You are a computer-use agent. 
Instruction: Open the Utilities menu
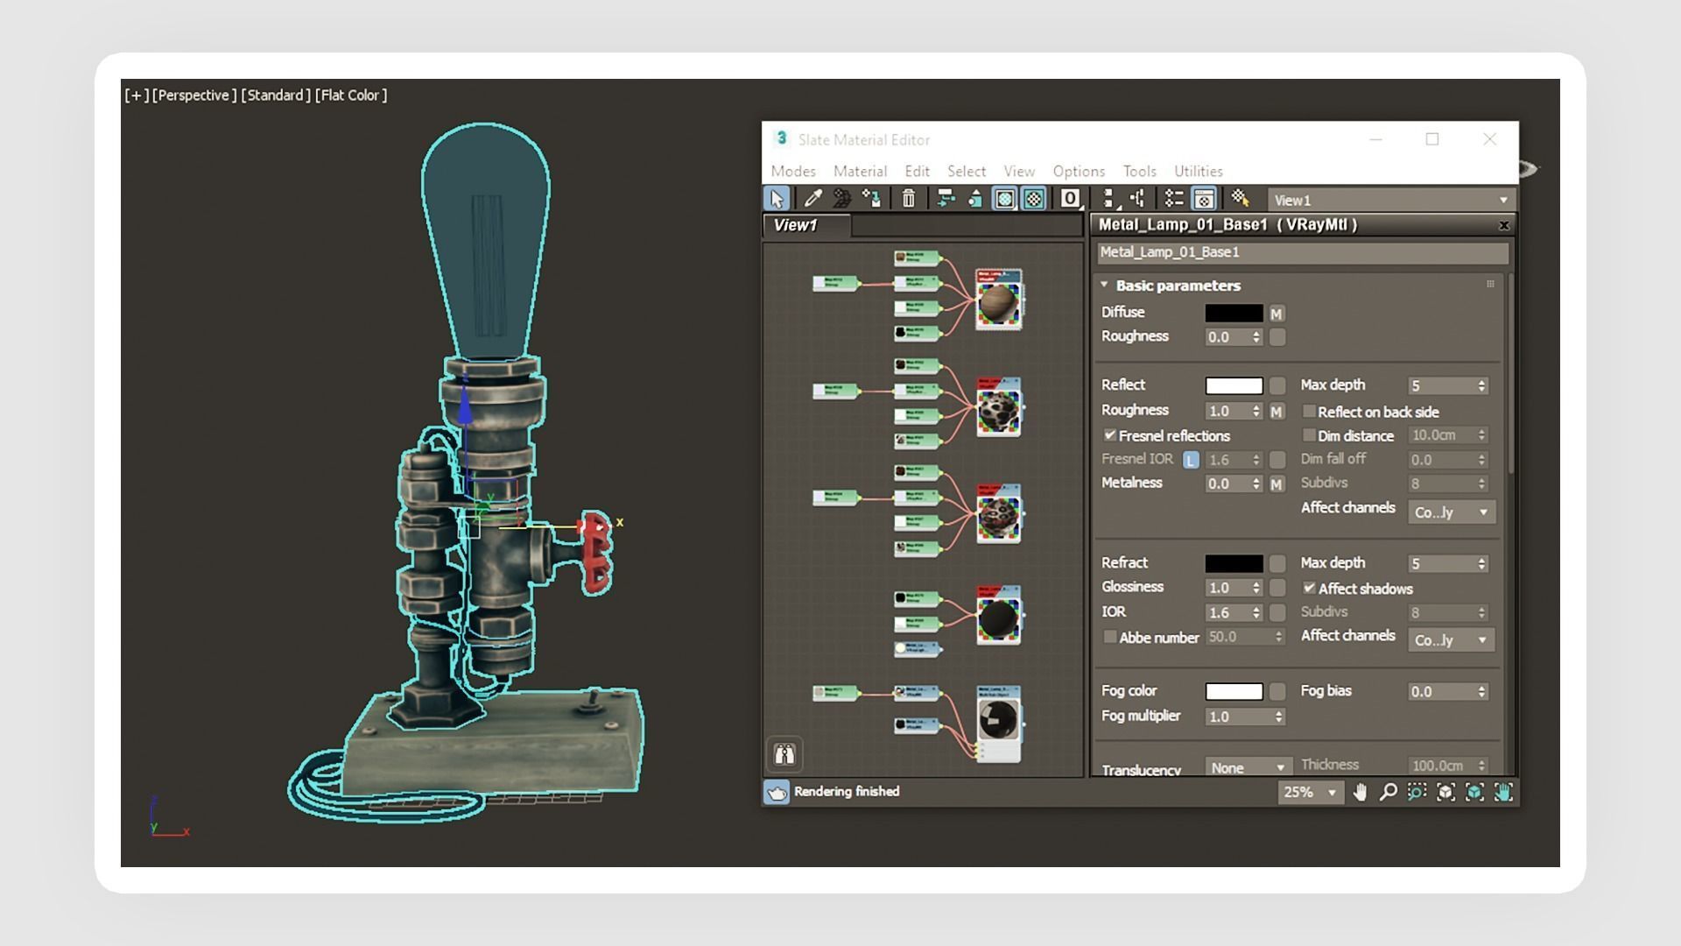tap(1198, 172)
